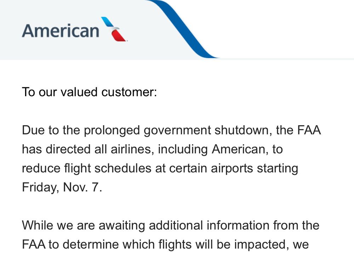Click the word 'Due' starting the first paragraph

(x=33, y=130)
